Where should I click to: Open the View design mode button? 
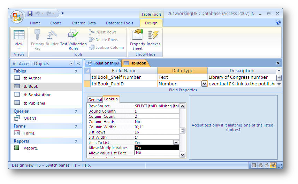point(19,39)
